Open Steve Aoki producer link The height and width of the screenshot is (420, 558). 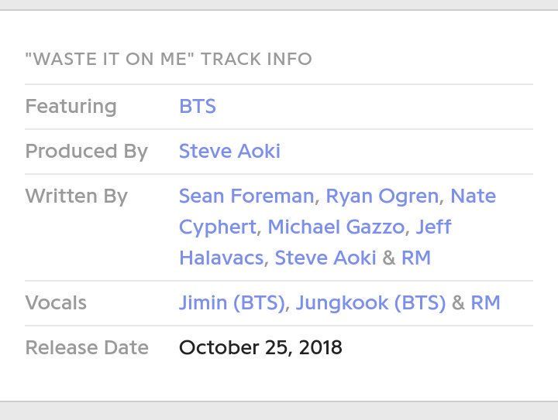click(x=229, y=152)
